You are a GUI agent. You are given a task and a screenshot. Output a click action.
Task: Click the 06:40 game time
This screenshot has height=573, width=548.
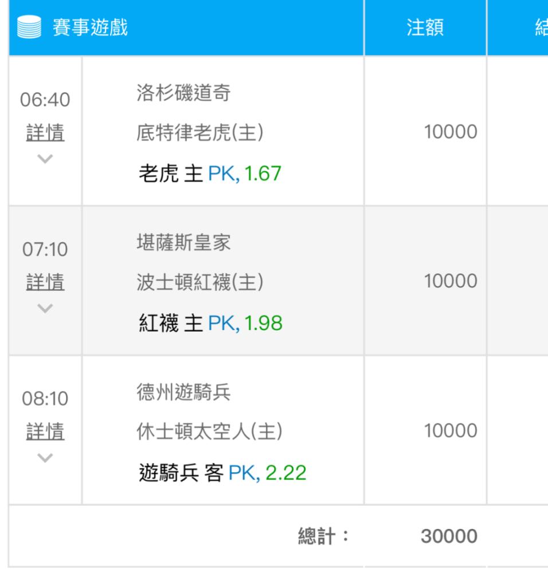45,99
